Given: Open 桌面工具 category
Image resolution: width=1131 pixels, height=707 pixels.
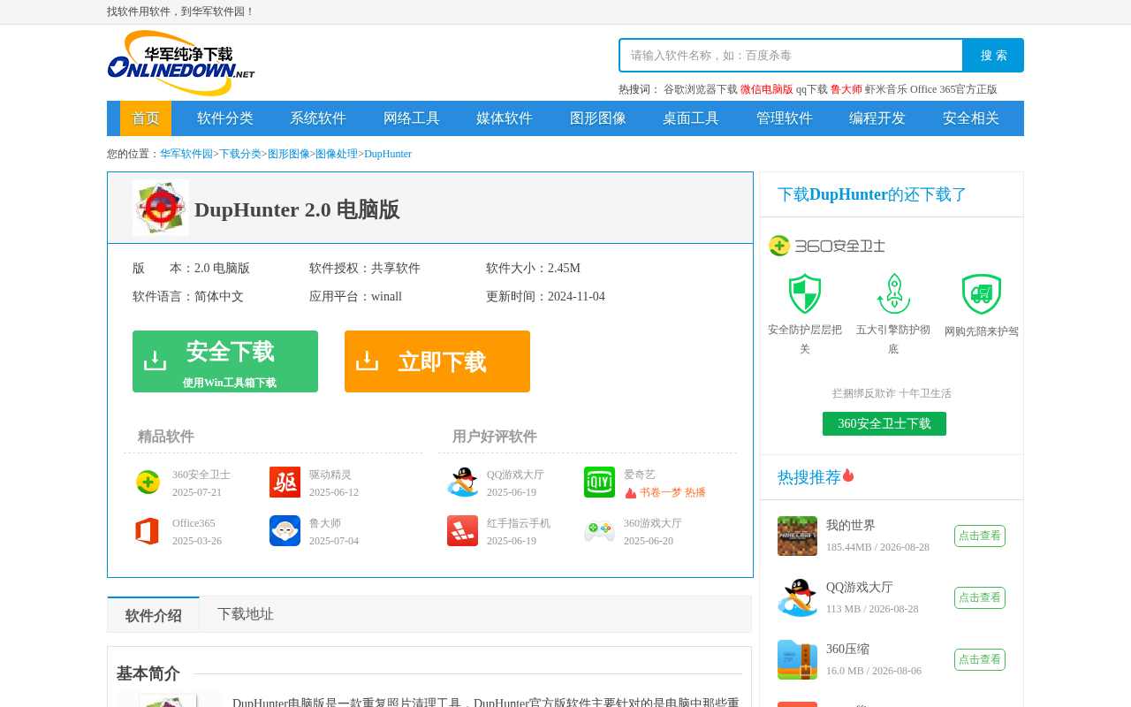Looking at the screenshot, I should click(x=691, y=118).
